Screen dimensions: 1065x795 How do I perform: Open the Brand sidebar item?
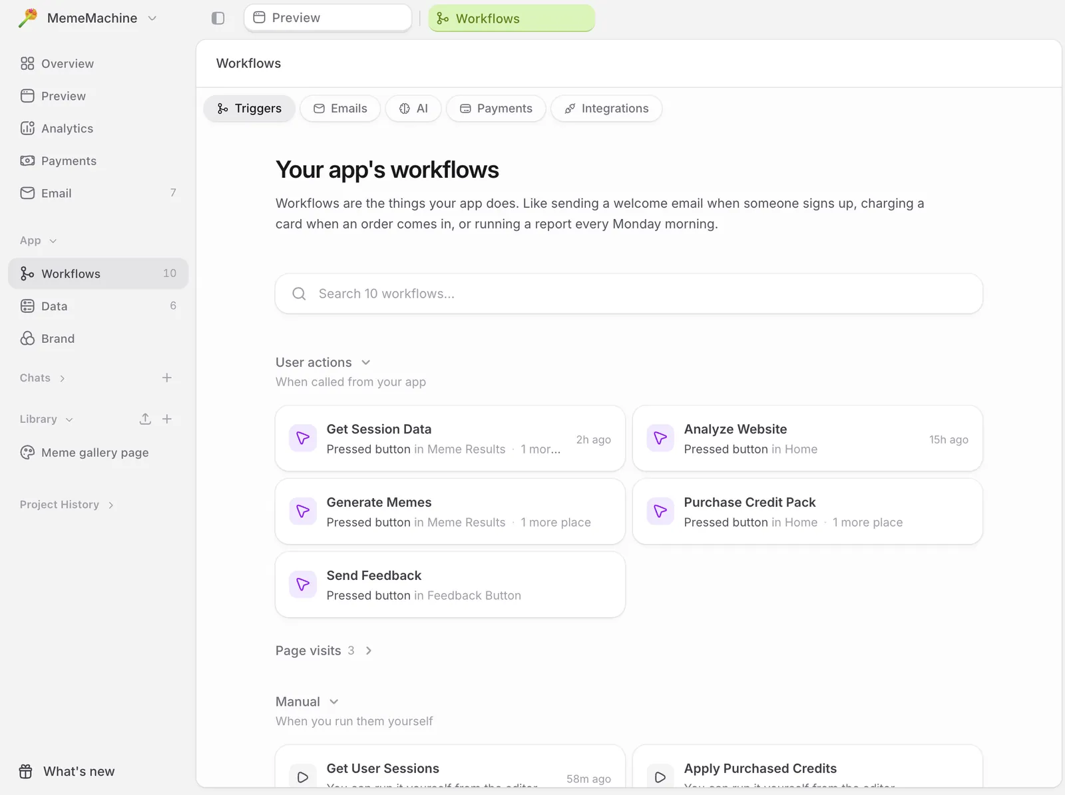coord(99,338)
